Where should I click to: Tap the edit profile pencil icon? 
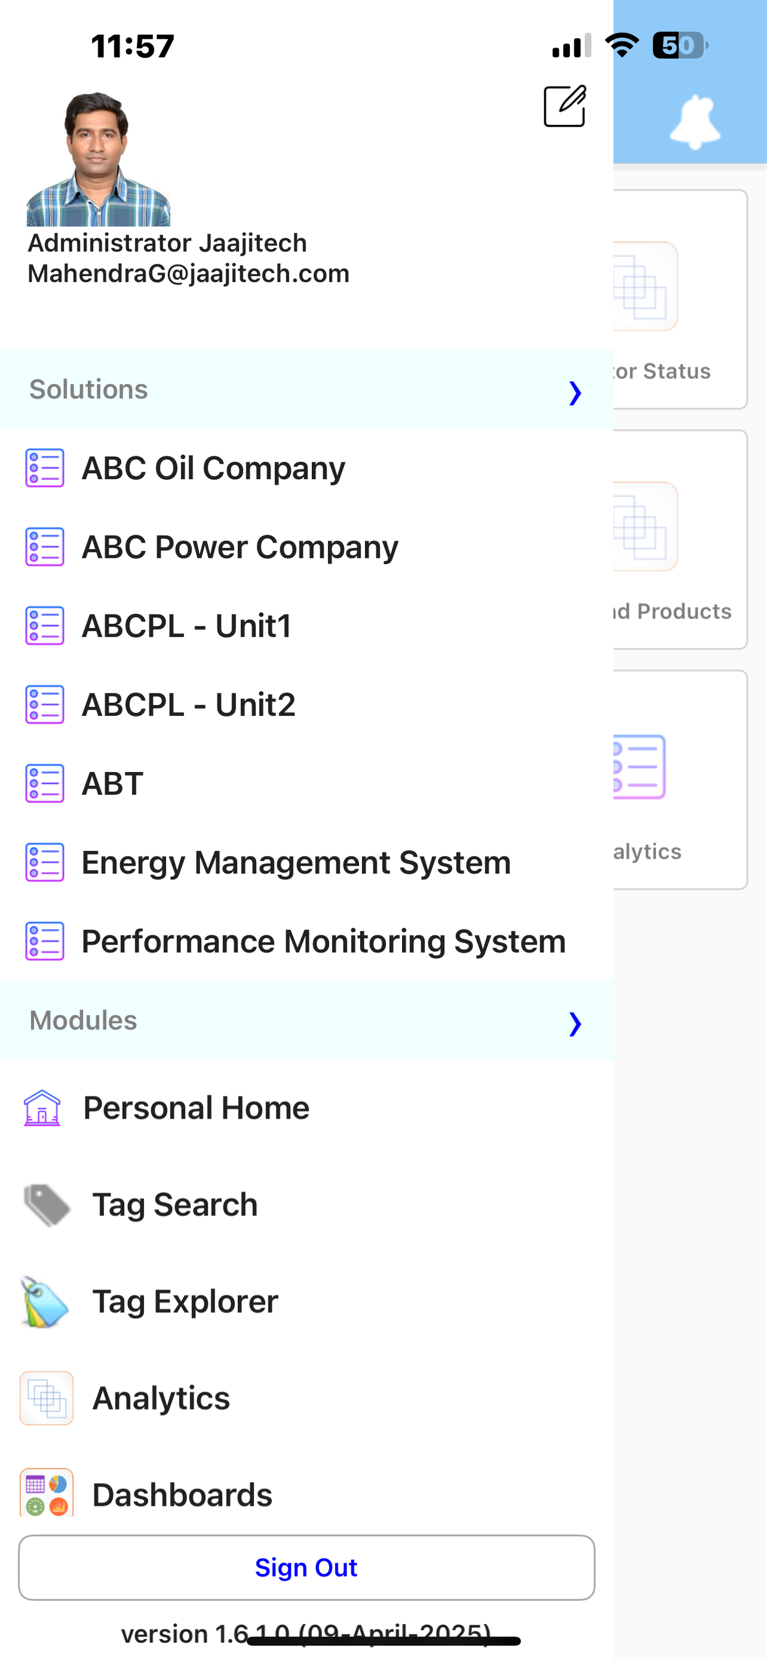[564, 106]
